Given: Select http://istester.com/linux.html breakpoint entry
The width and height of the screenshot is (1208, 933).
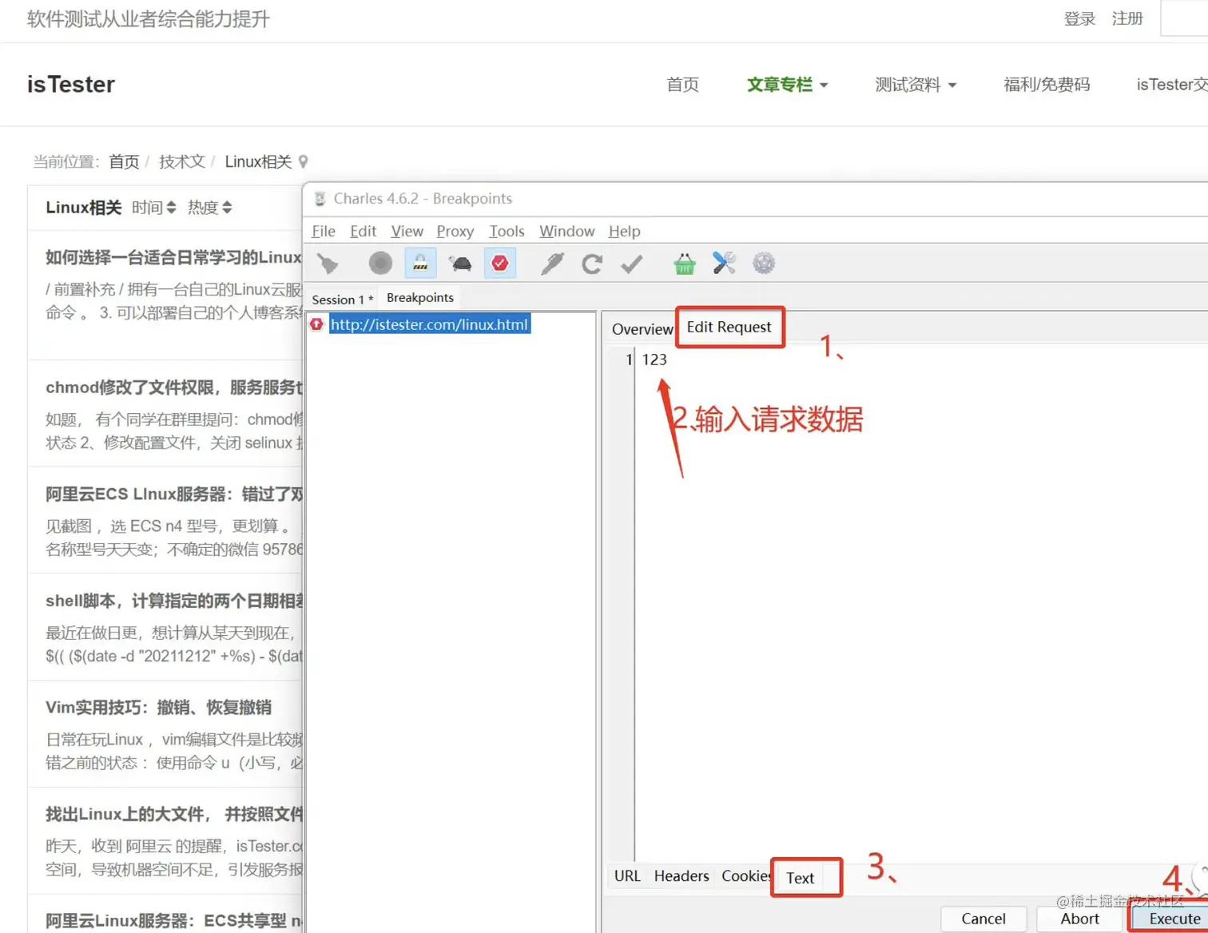Looking at the screenshot, I should tap(429, 324).
